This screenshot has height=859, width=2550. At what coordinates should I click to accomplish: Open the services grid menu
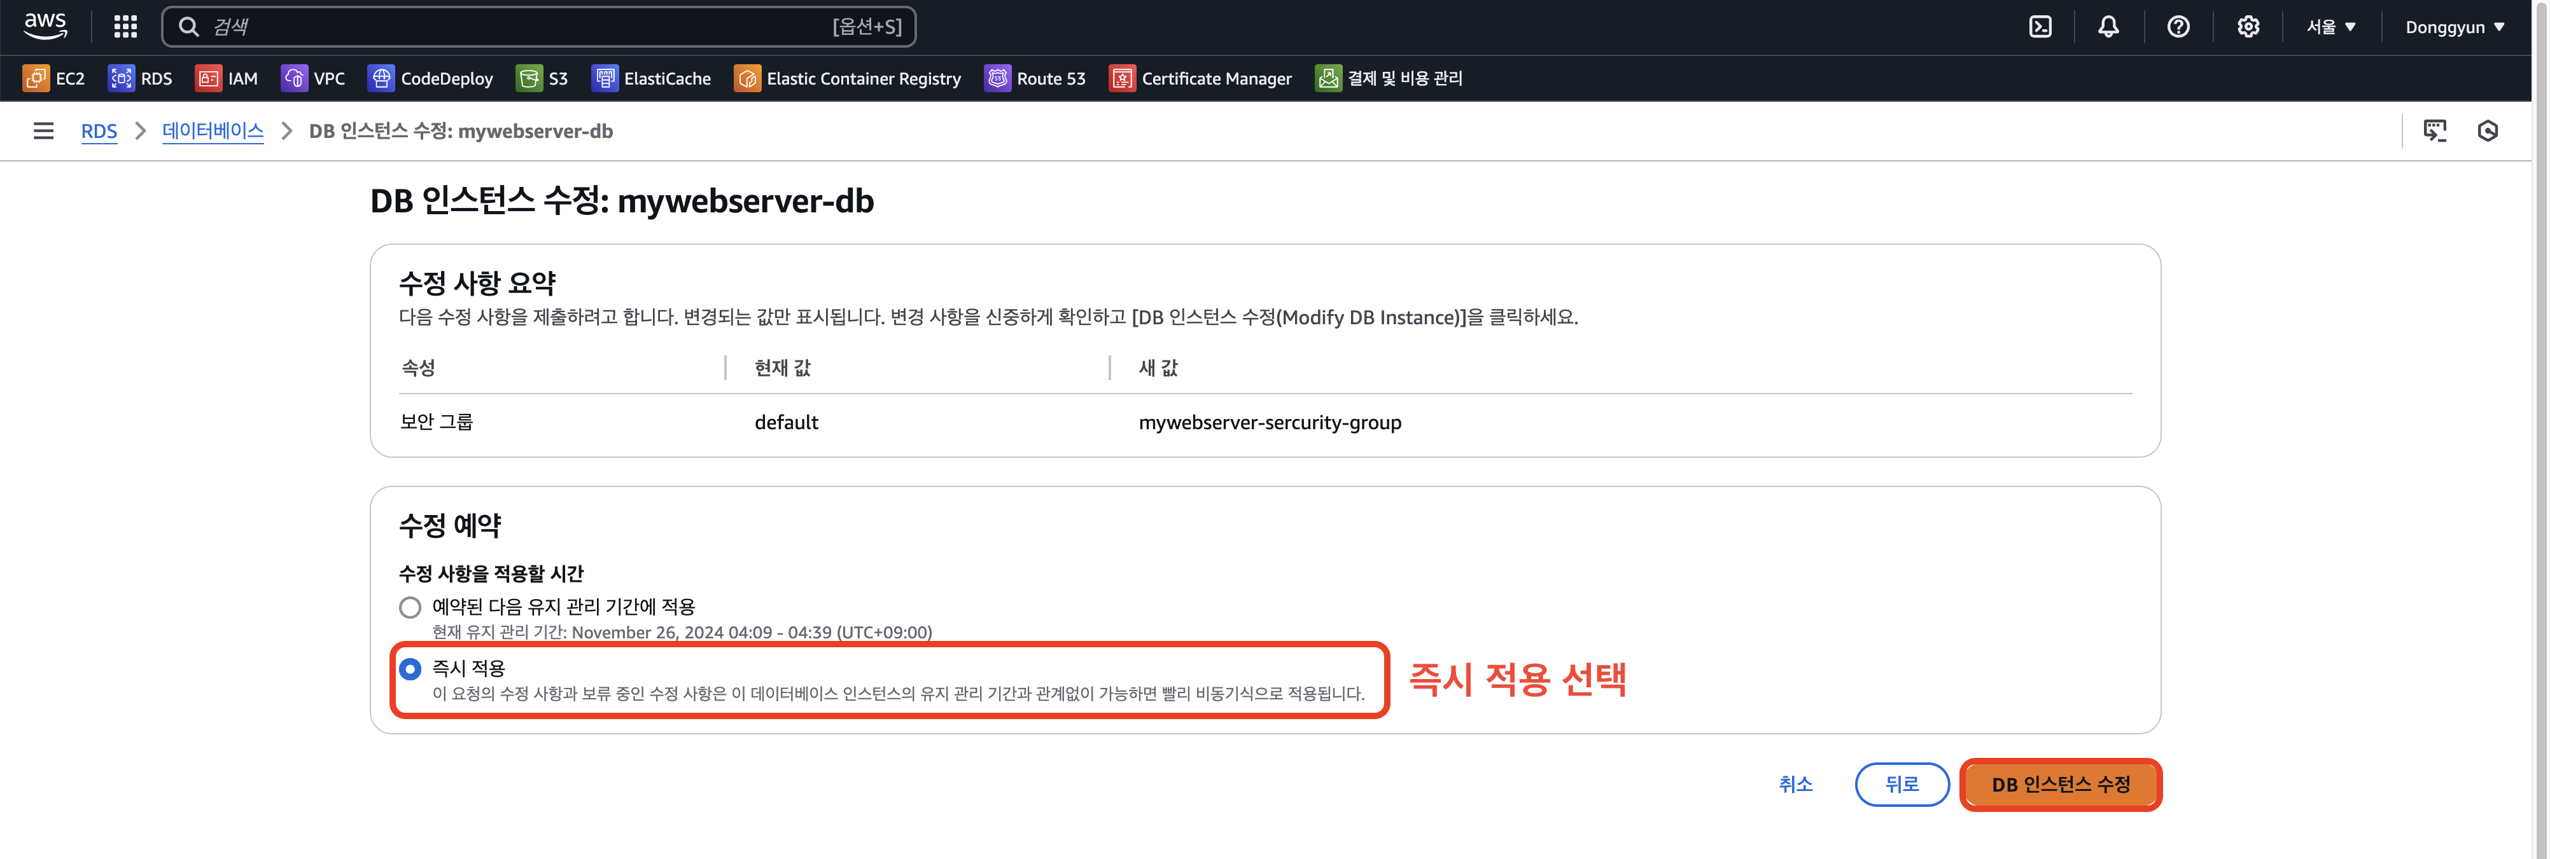click(x=125, y=27)
